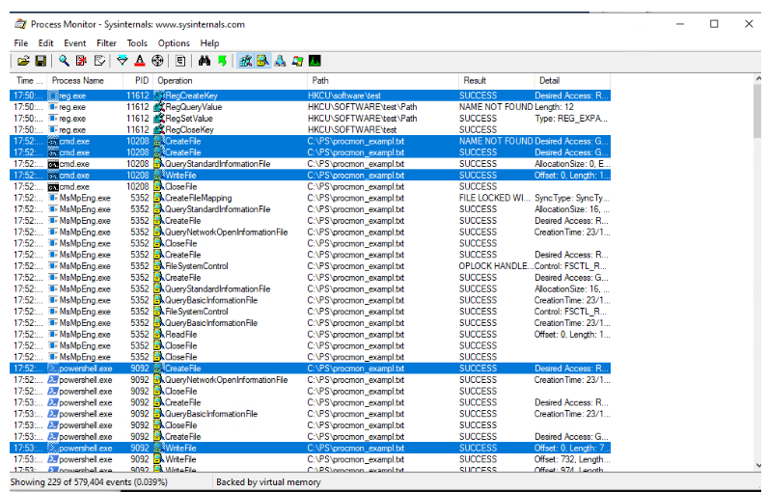Viewport: 767px width, 492px height.
Task: Open the Edit menu
Action: [46, 43]
